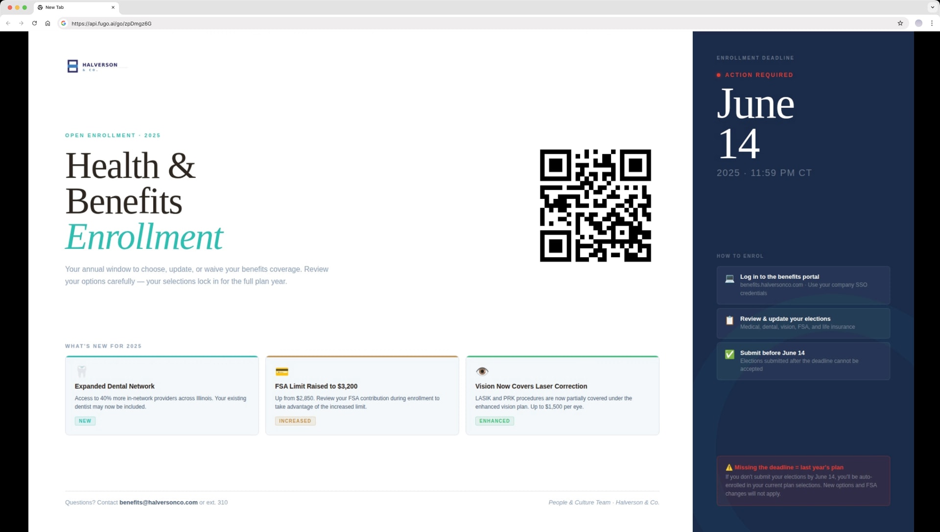This screenshot has height=532, width=940.
Task: Go to the browser home page
Action: [x=47, y=23]
